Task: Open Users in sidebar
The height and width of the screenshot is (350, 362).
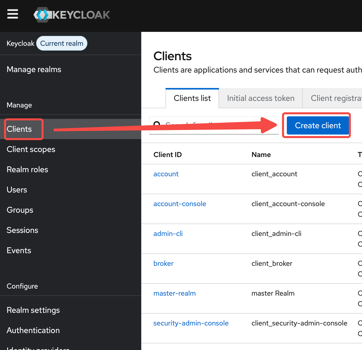Action: (17, 190)
